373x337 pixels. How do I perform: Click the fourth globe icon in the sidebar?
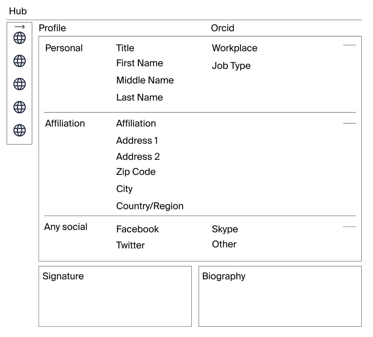19,107
